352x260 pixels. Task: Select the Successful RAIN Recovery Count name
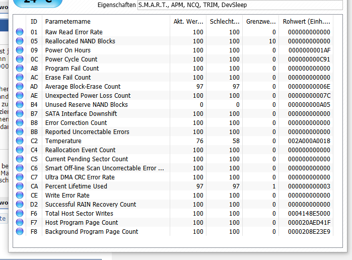click(x=91, y=204)
